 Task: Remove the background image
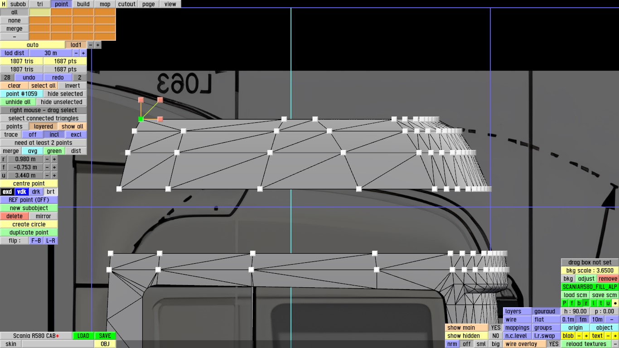pos(608,279)
